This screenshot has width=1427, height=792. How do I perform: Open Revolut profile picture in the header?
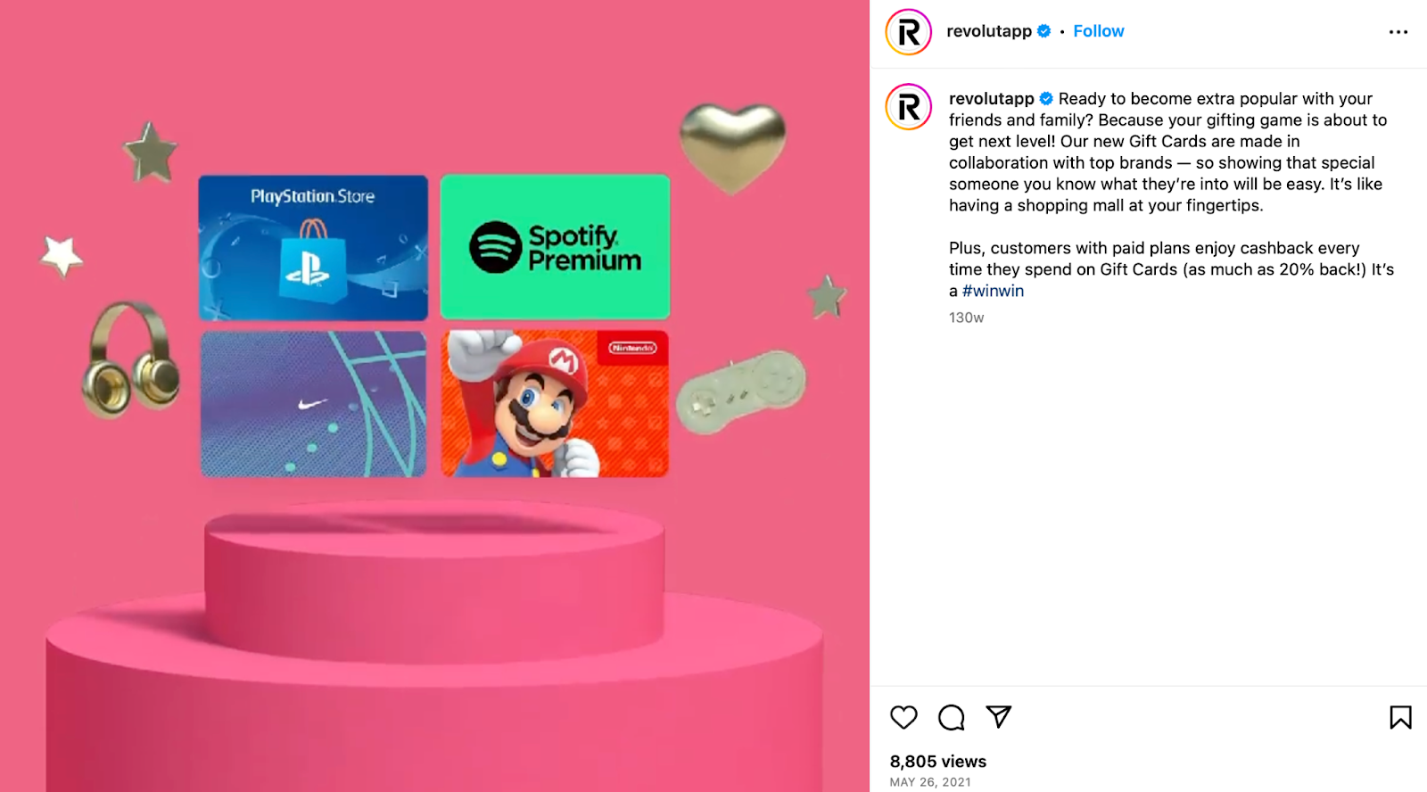pyautogui.click(x=909, y=32)
